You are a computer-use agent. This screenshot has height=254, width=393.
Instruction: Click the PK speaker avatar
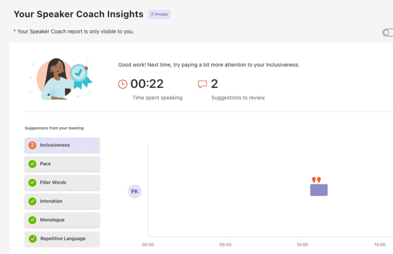(x=135, y=191)
